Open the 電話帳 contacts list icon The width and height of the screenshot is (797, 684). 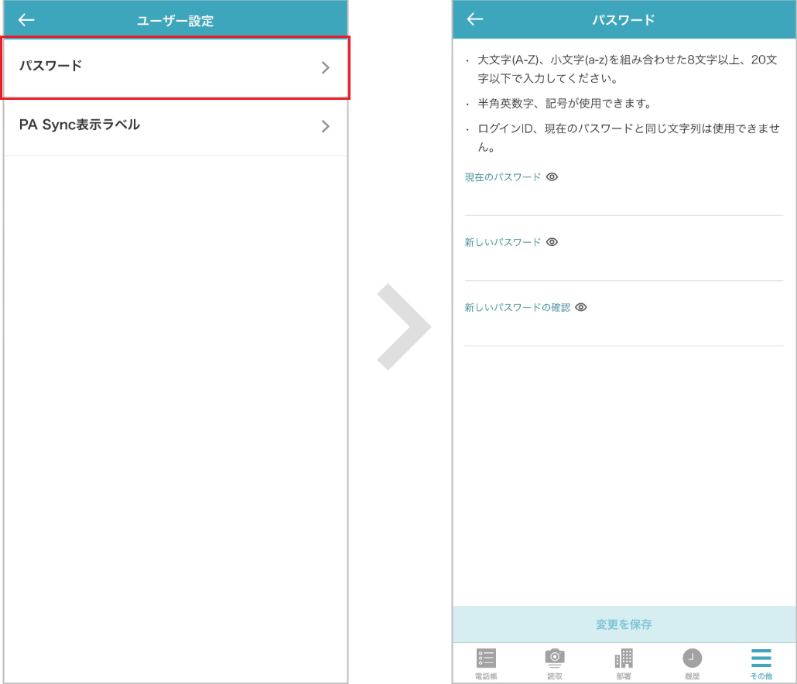[486, 658]
